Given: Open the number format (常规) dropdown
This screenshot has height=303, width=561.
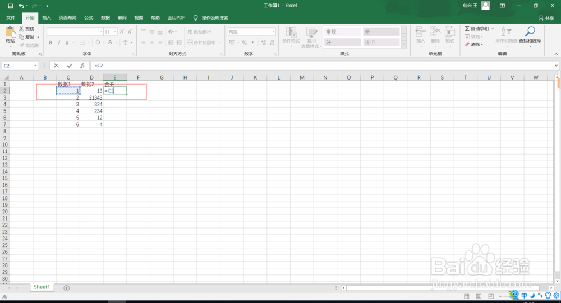Looking at the screenshot, I should point(274,32).
